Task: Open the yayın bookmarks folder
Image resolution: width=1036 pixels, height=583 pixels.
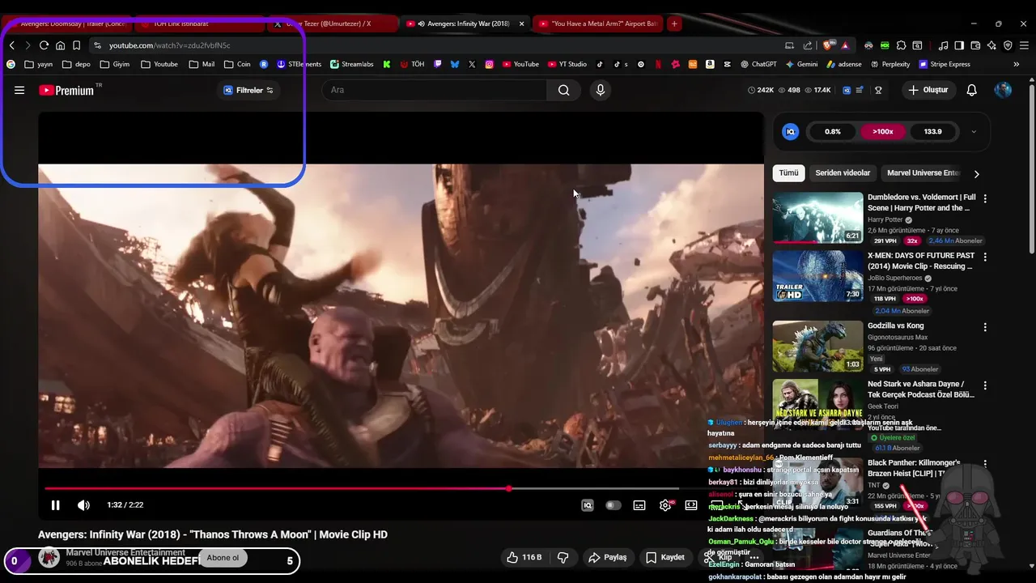Action: (x=39, y=64)
